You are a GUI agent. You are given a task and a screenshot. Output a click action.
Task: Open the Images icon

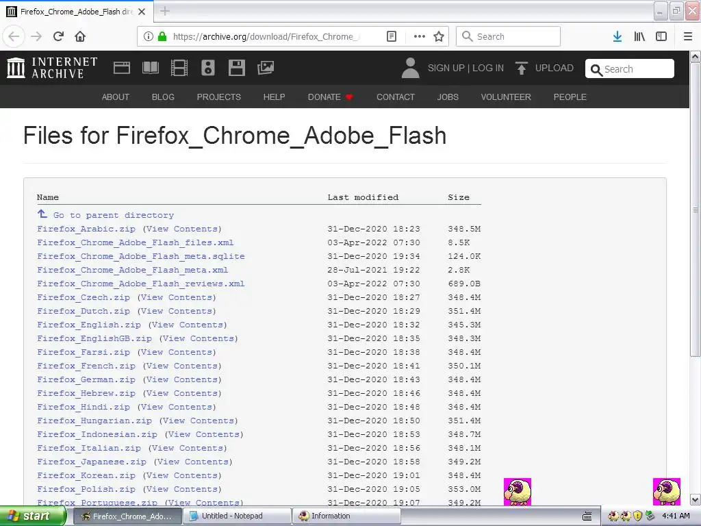click(266, 68)
